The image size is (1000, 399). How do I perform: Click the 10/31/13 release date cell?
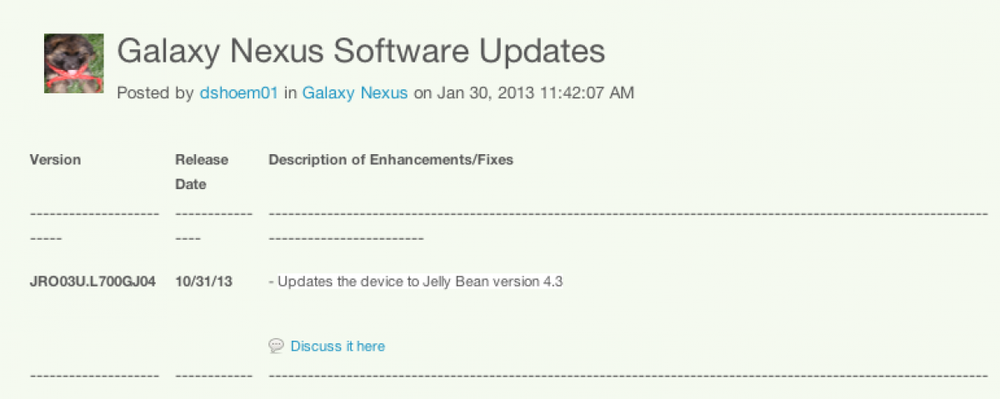pos(204,282)
